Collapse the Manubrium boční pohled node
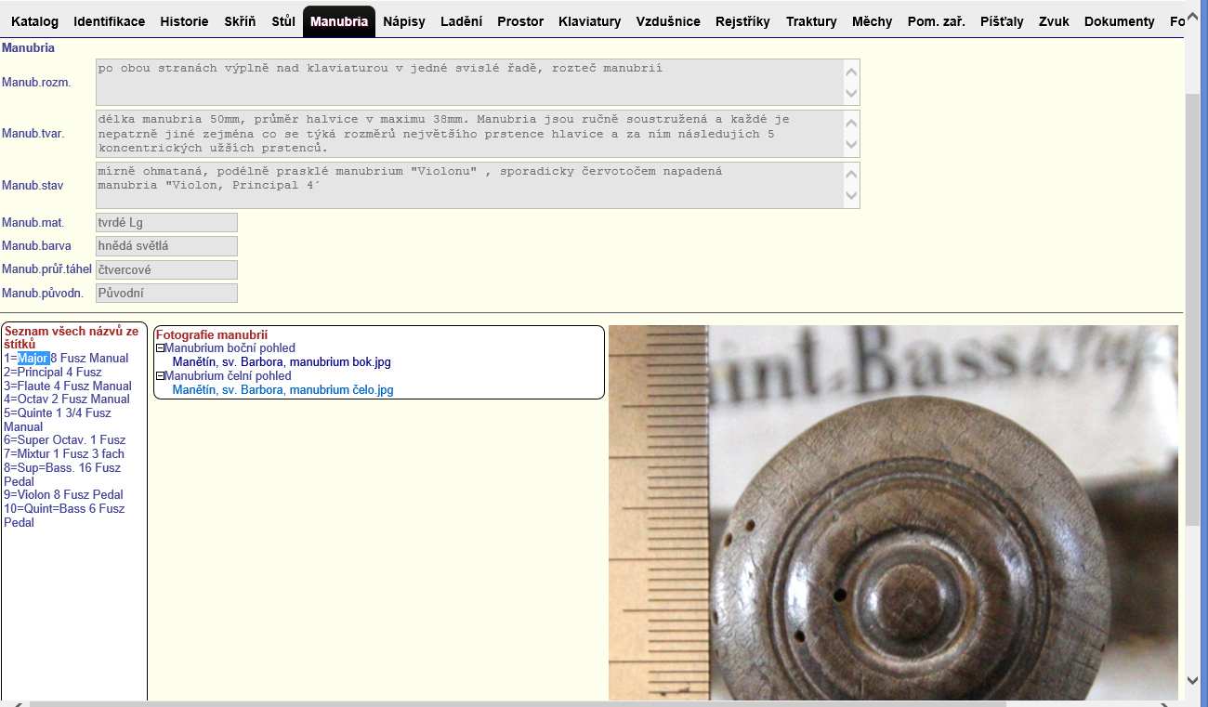This screenshot has height=707, width=1208. coord(160,348)
